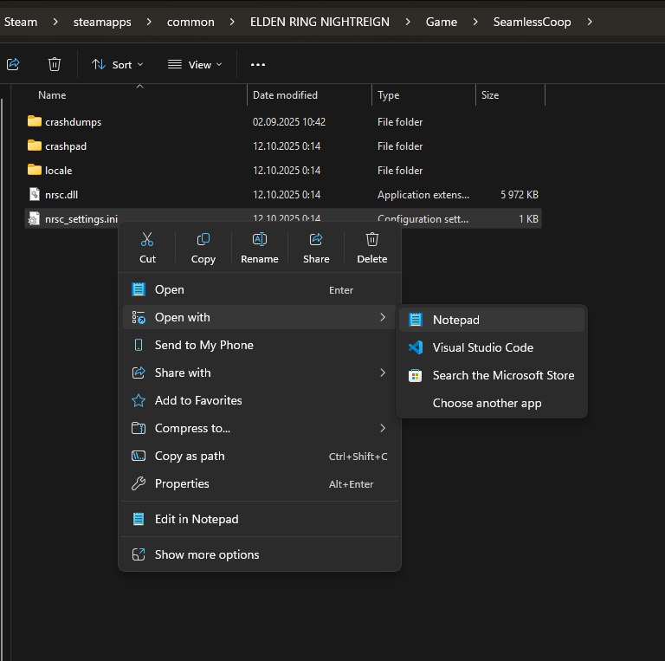
Task: Navigate to the common breadcrumb folder
Action: tap(190, 22)
